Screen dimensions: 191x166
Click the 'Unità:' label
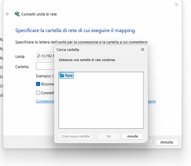[20, 57]
